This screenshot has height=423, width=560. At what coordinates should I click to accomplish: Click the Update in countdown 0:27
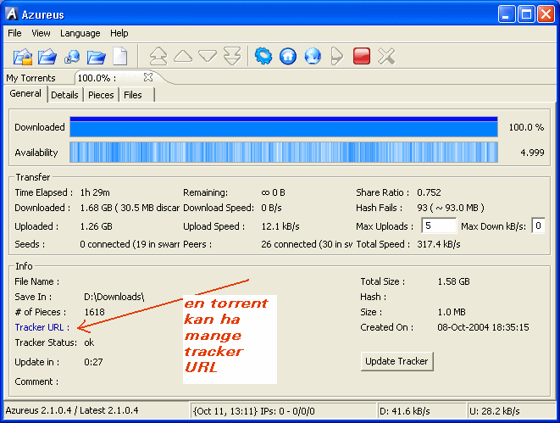tap(93, 362)
